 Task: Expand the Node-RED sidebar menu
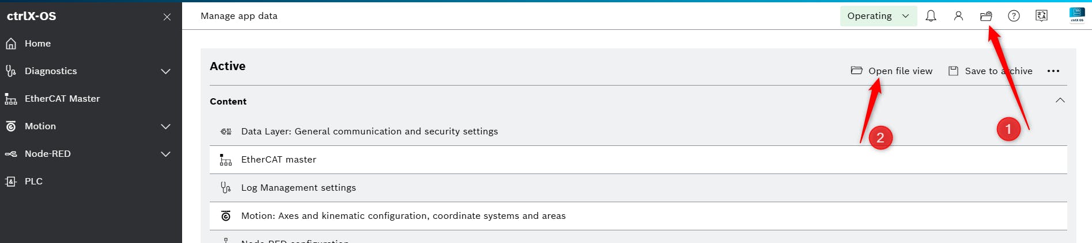[x=165, y=154]
